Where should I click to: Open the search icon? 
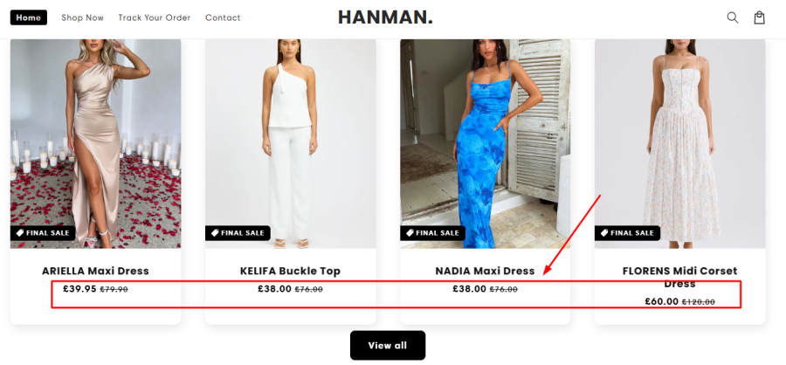tap(733, 17)
